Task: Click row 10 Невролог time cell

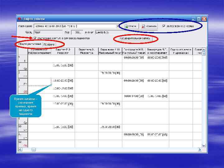Action: 63,127
